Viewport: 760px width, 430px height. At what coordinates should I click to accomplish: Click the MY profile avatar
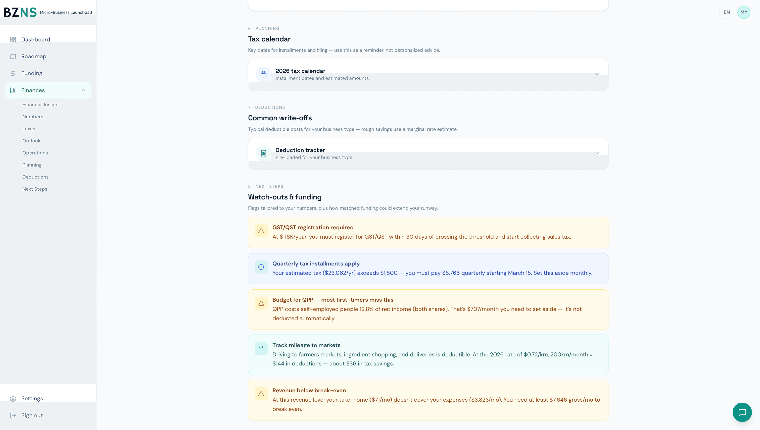coord(744,12)
